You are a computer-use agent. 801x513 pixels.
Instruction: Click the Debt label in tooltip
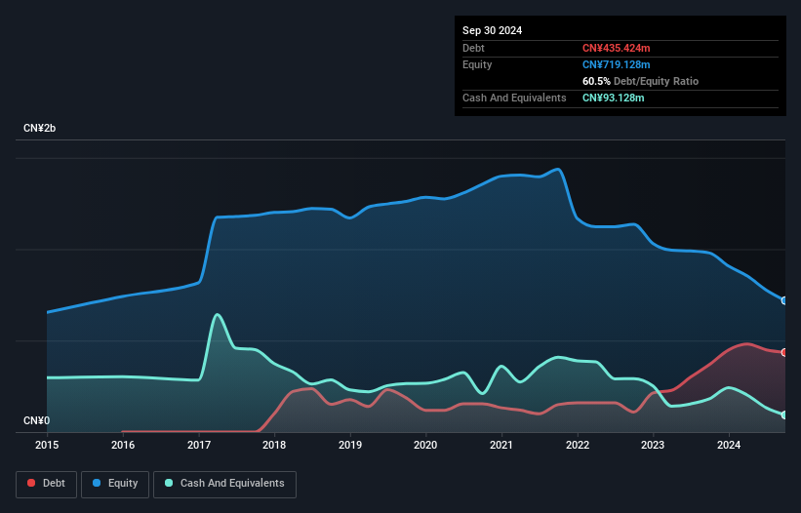point(473,48)
